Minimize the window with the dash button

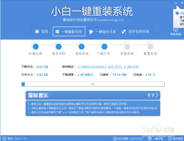click(176, 3)
